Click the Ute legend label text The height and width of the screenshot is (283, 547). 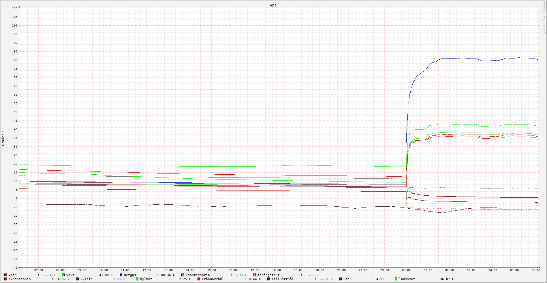pyautogui.click(x=346, y=279)
